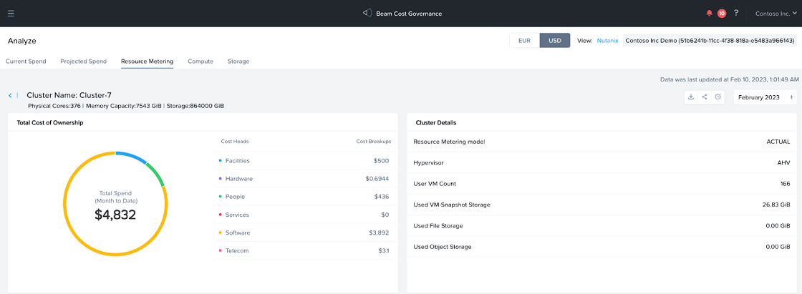Click the Beam Cost Governance logo icon
The height and width of the screenshot is (294, 802).
click(366, 14)
